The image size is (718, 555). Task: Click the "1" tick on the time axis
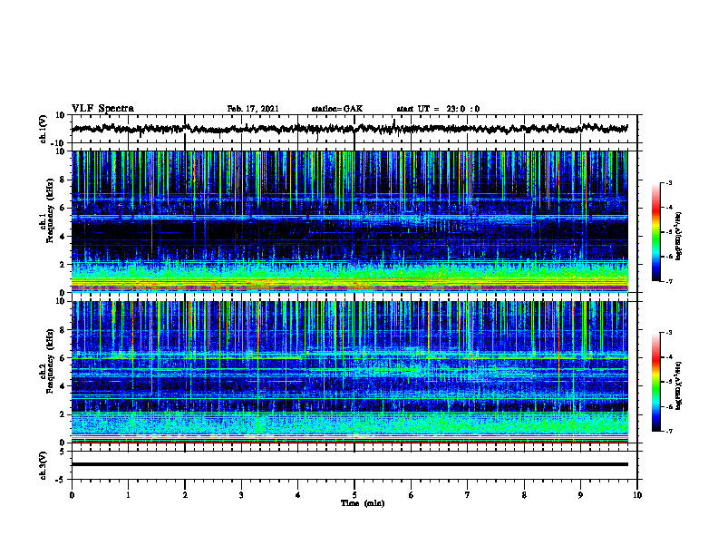coord(128,495)
